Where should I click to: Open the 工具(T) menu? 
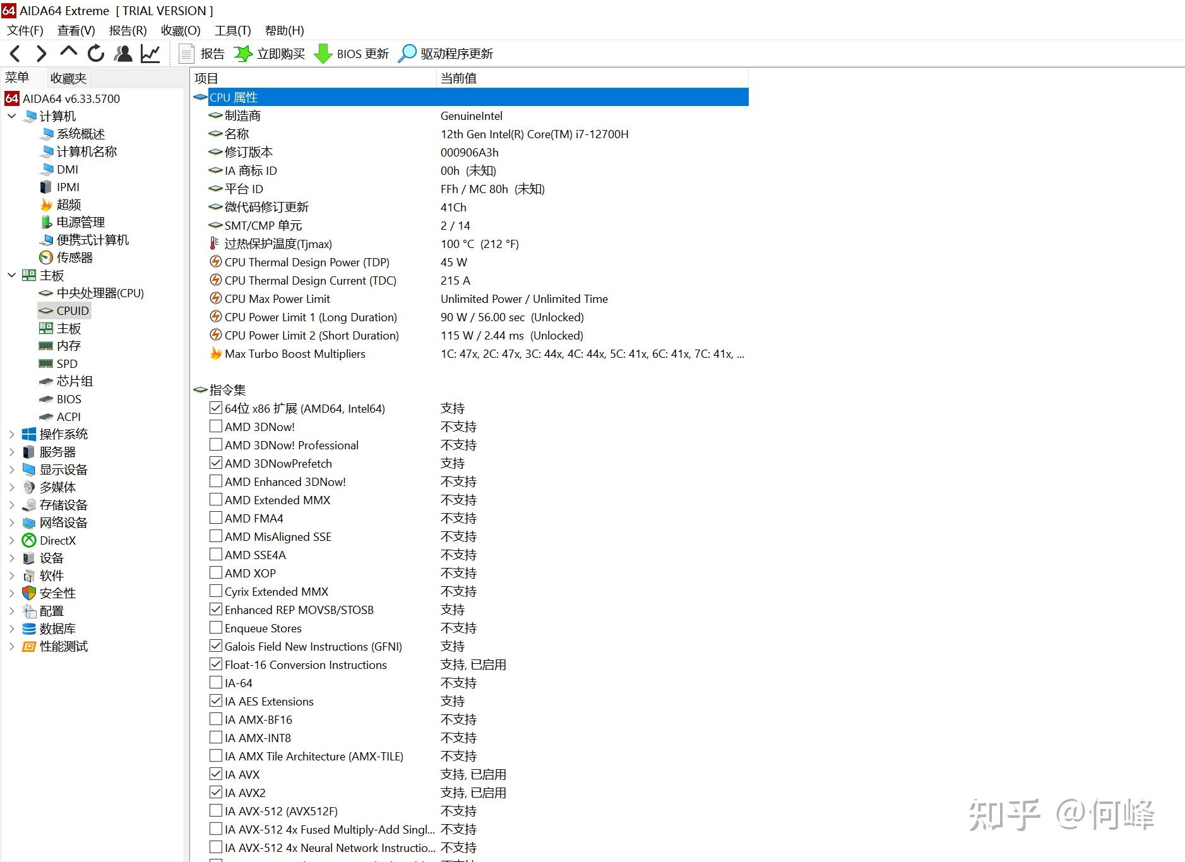pos(232,30)
